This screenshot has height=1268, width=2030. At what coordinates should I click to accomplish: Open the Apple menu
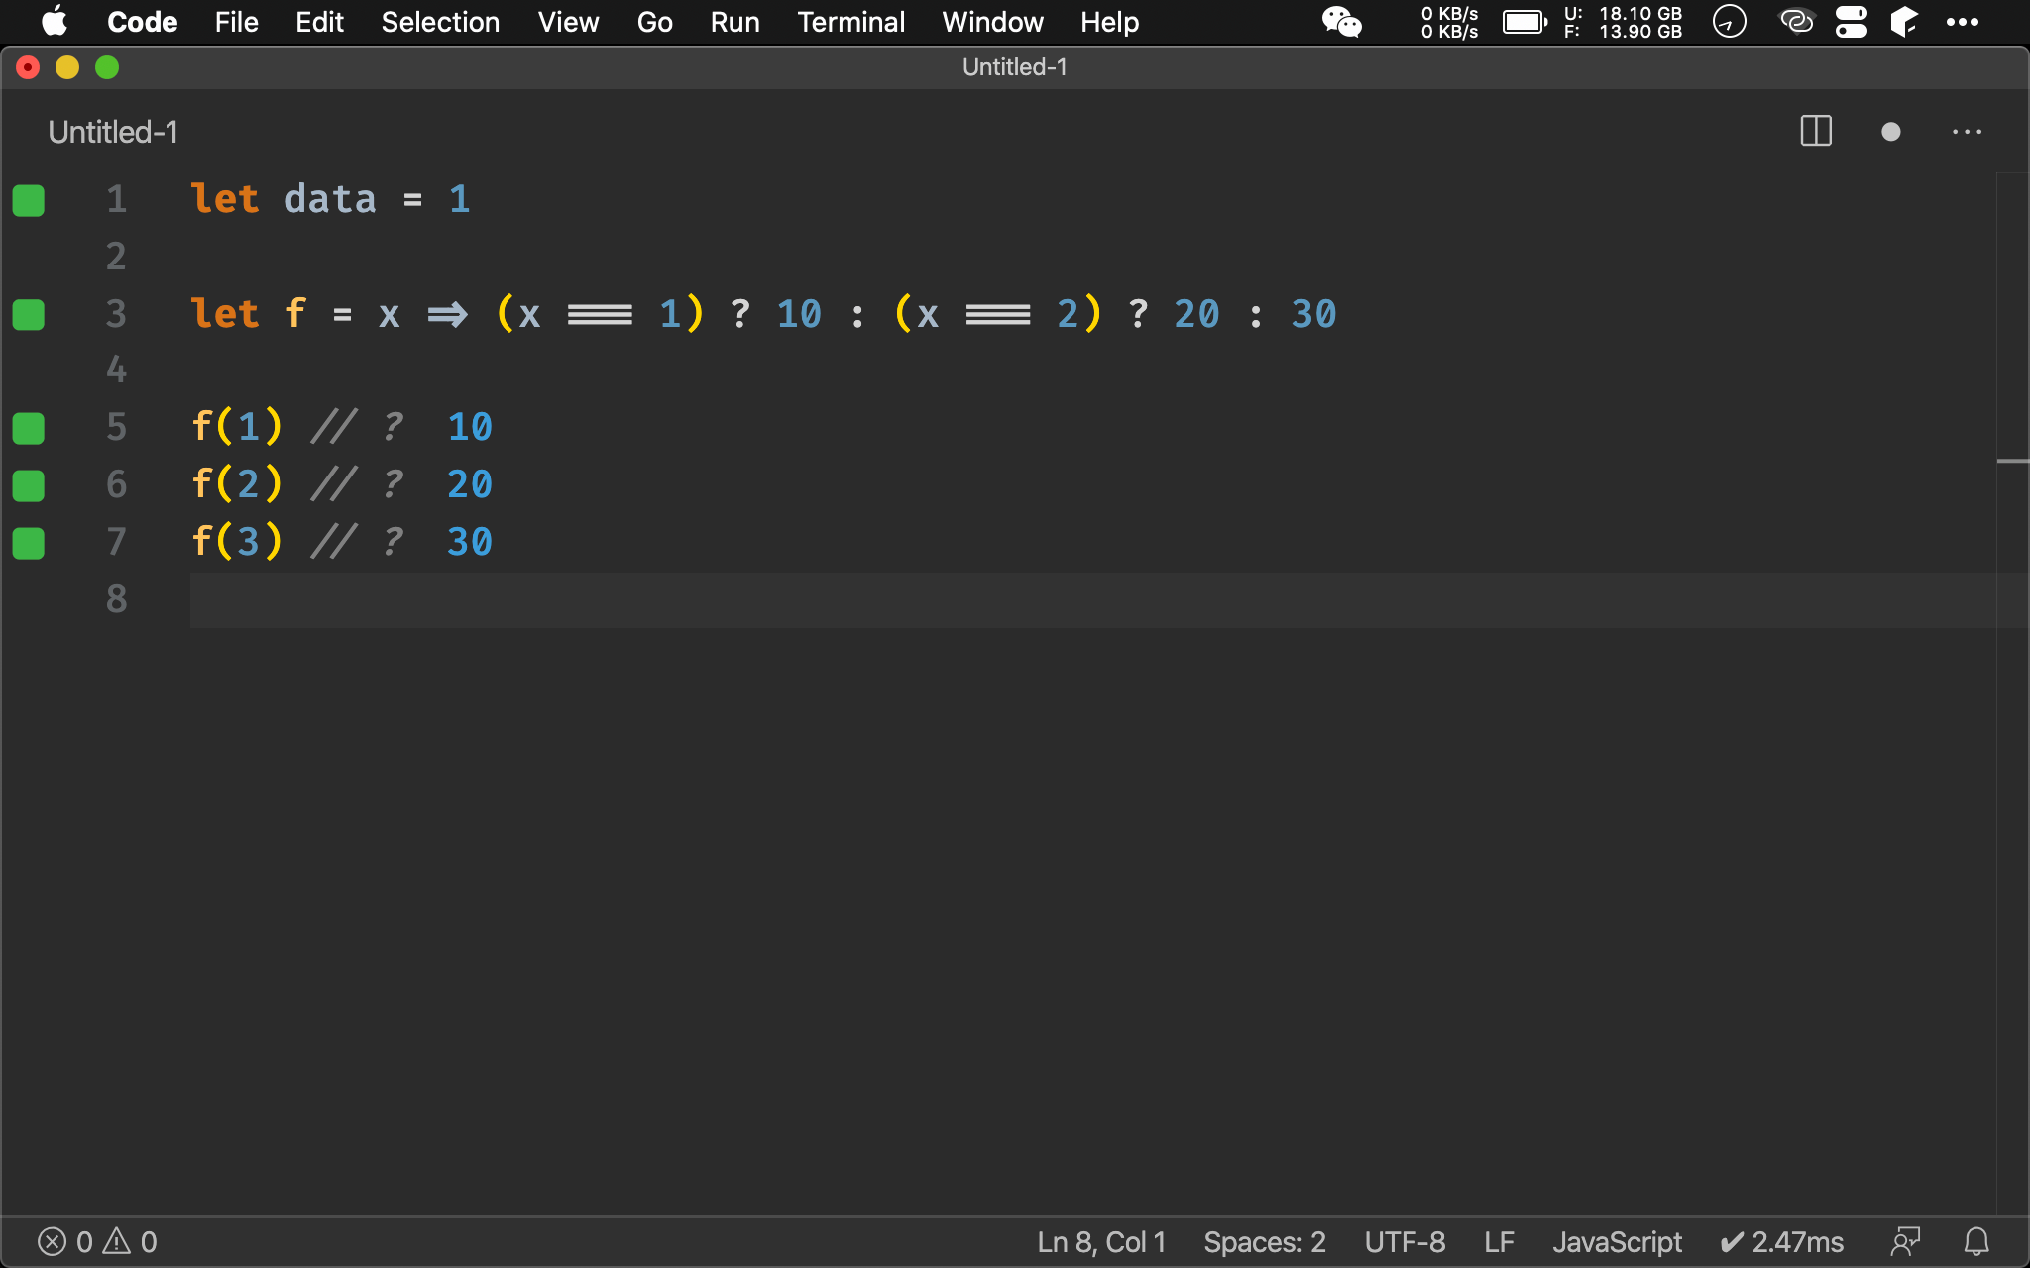point(55,21)
